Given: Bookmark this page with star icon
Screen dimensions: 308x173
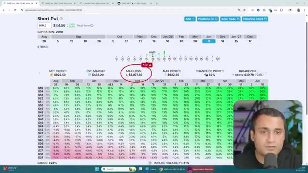Looking at the screenshot, I should click(x=244, y=10).
